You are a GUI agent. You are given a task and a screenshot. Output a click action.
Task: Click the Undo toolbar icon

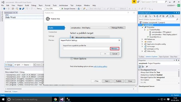[27, 9]
